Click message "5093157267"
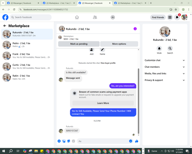 click(72, 131)
